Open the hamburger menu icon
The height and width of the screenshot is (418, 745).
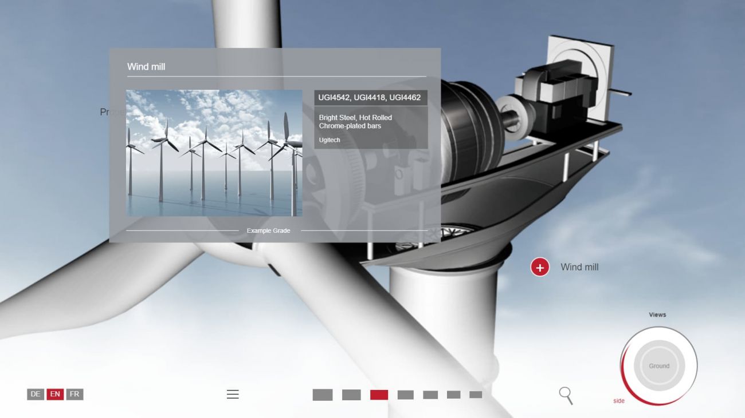233,394
